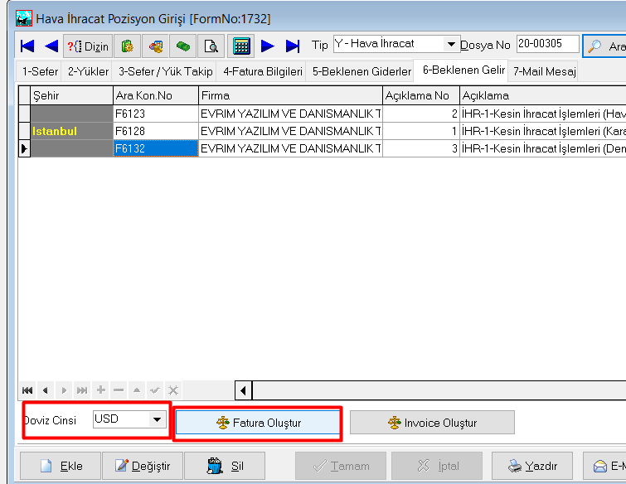Go to next record arrow
626x484 pixels.
click(268, 46)
